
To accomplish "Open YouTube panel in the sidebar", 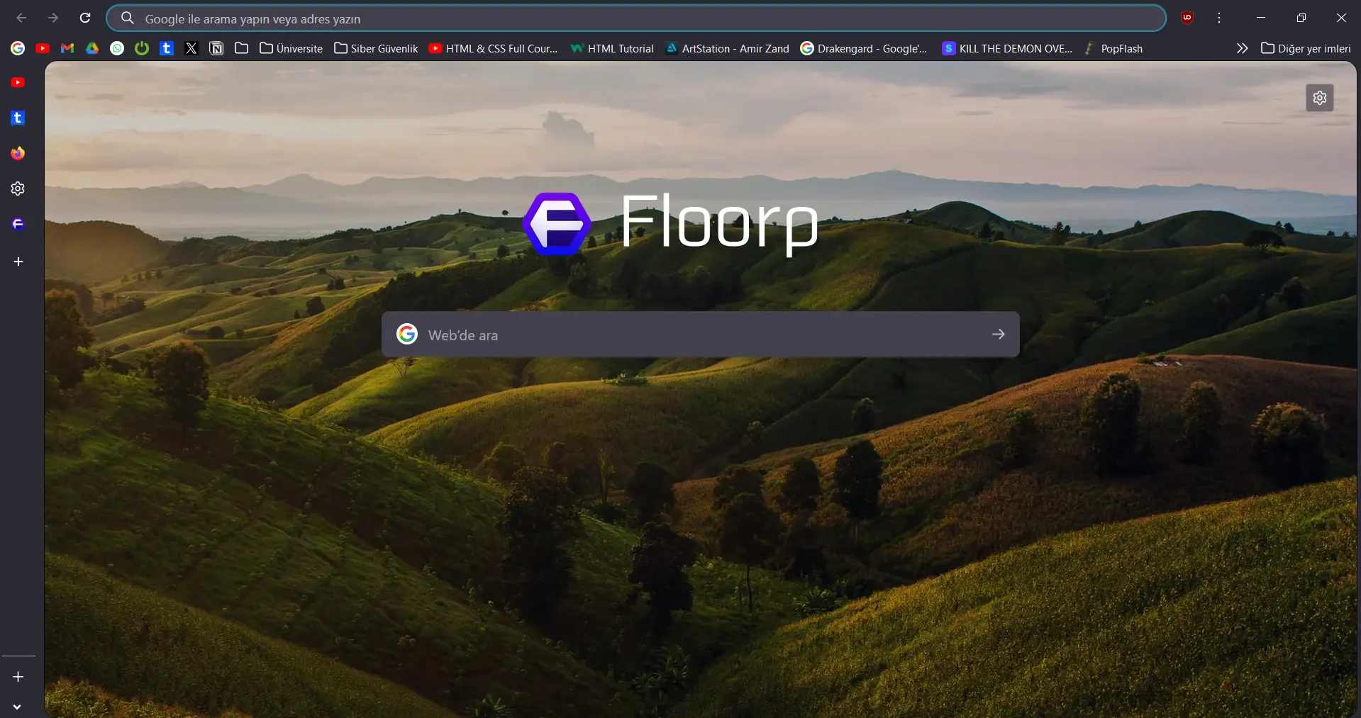I will click(18, 82).
